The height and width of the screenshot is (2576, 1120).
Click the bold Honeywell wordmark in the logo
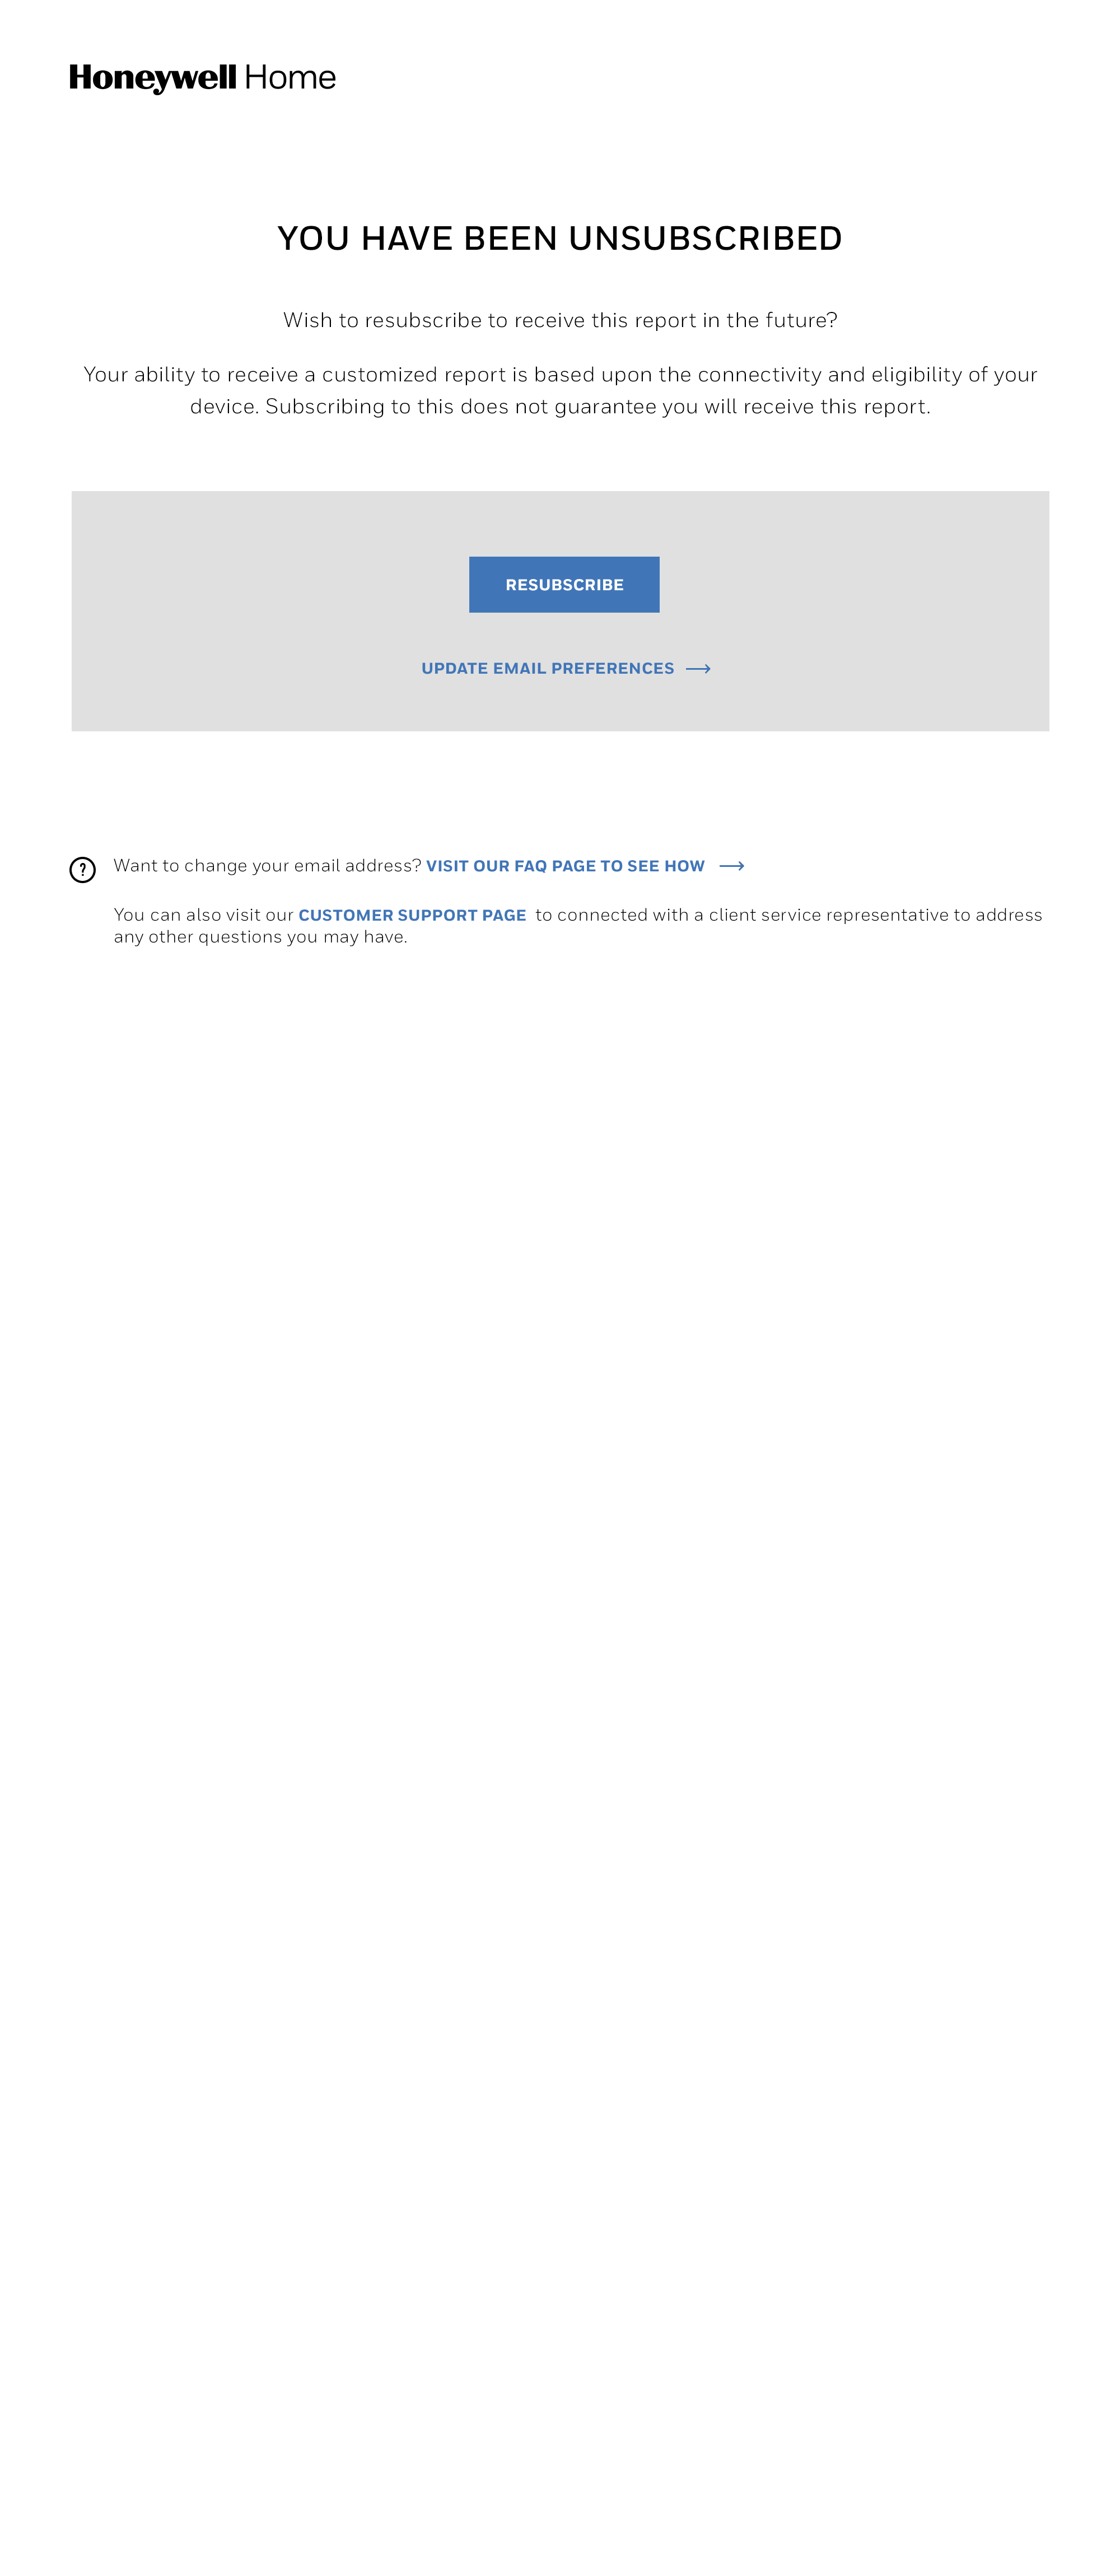153,78
